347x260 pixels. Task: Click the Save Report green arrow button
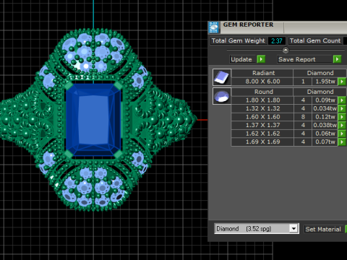[337, 59]
